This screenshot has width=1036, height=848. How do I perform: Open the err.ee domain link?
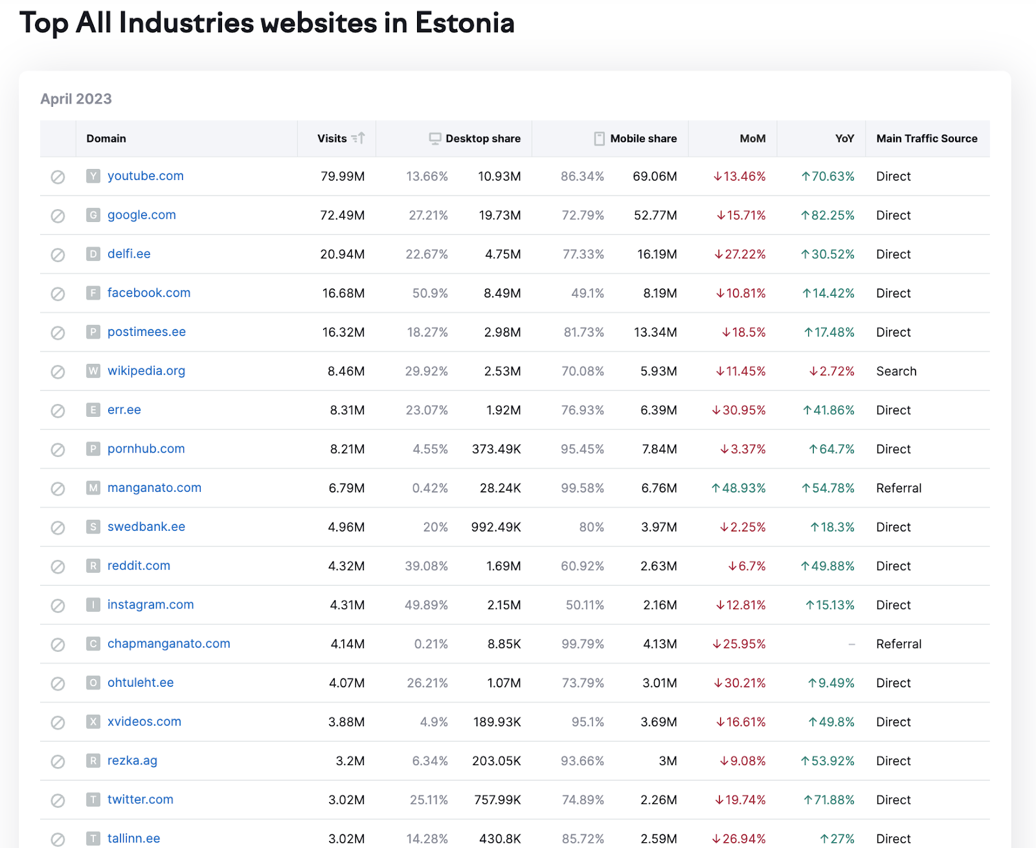pos(124,410)
